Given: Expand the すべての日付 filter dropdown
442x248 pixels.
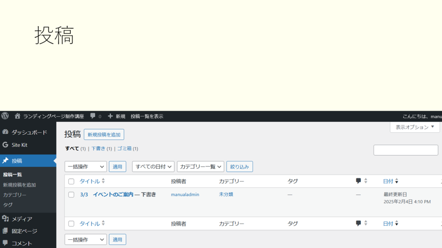Looking at the screenshot, I should click(153, 167).
